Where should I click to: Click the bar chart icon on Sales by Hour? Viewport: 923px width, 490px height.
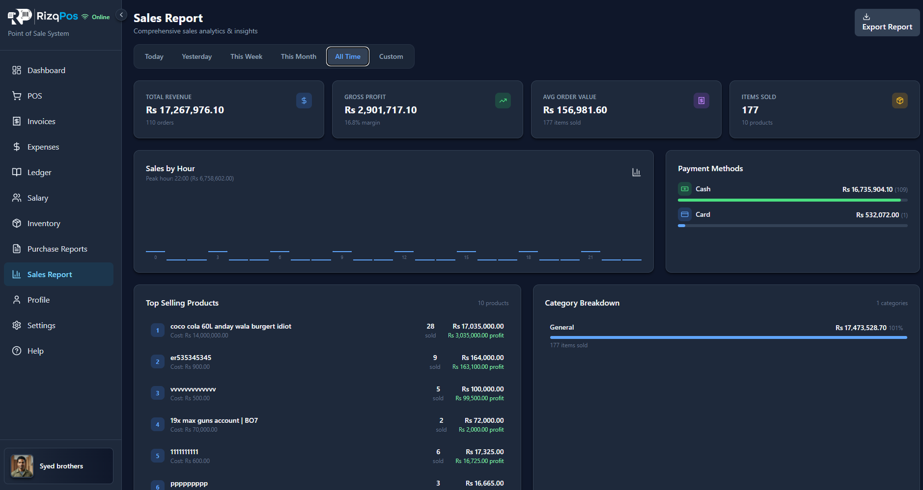[636, 172]
